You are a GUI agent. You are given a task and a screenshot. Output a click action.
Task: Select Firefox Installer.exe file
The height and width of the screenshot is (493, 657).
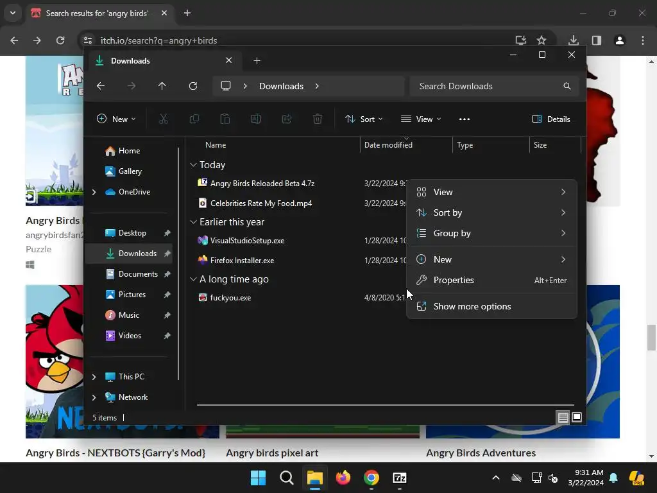tap(242, 261)
